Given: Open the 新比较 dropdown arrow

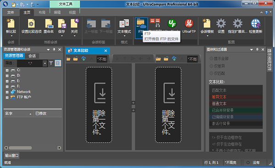Looking at the screenshot, I should 11,36.
